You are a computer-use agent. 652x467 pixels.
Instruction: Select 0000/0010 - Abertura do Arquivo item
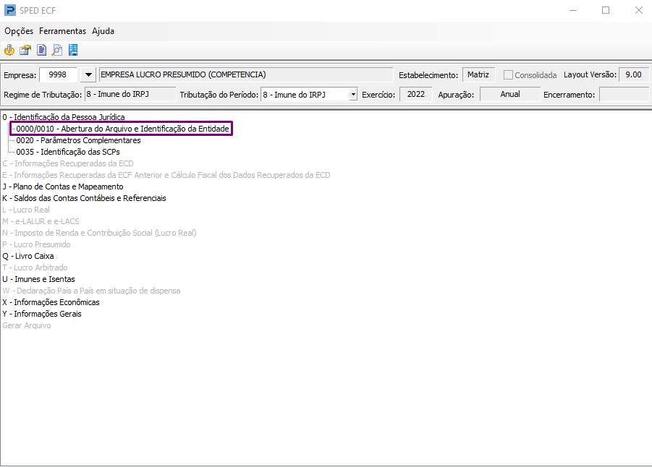123,129
